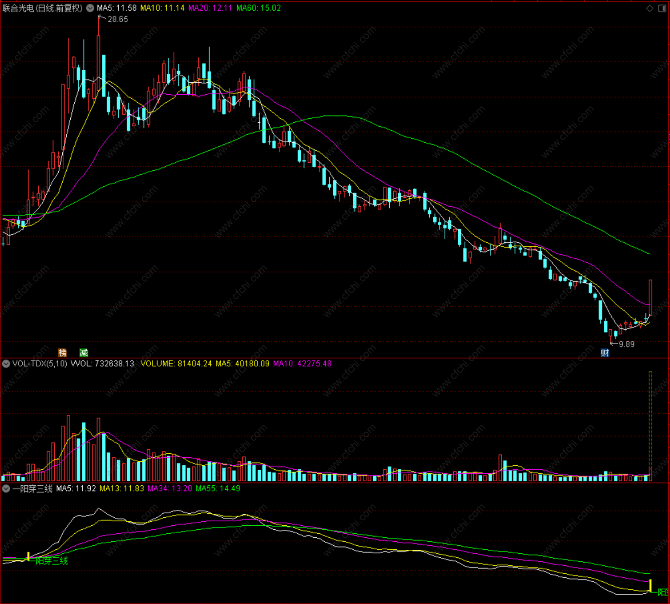Click the VOLUME: 81404.24 value
This screenshot has width=670, height=604.
[176, 363]
